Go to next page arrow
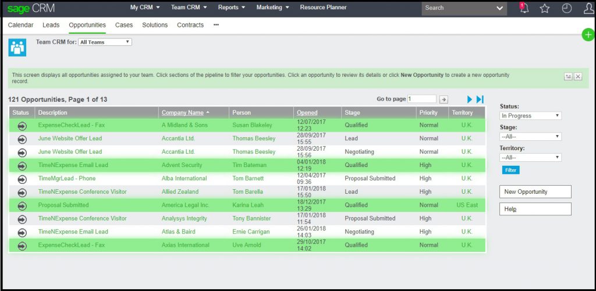Screen dimensions: 596x291 (x=470, y=100)
